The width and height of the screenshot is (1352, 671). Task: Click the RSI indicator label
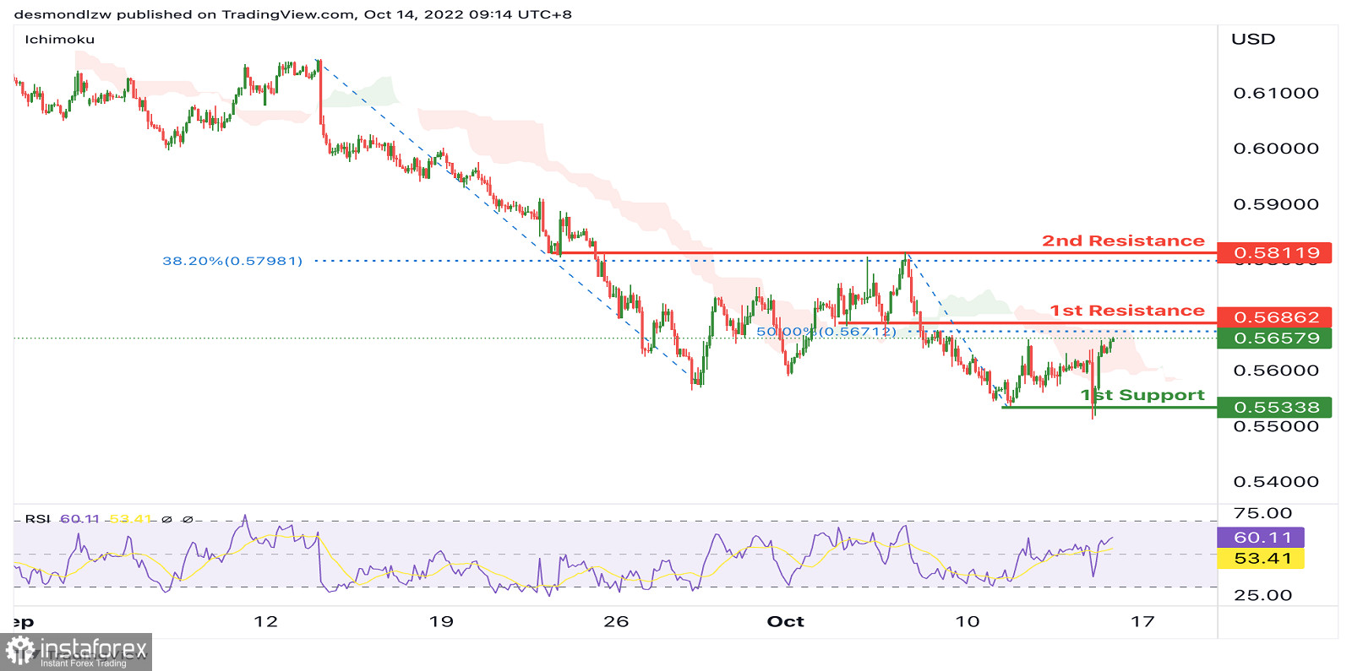pyautogui.click(x=37, y=519)
